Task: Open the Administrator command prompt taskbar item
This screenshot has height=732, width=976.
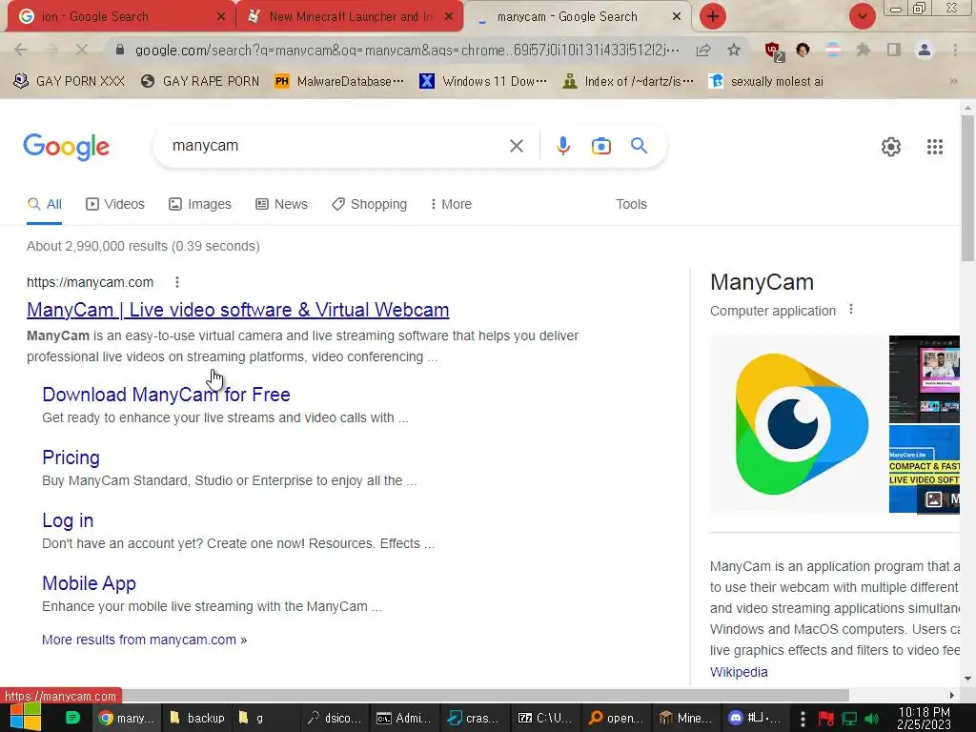Action: [404, 718]
